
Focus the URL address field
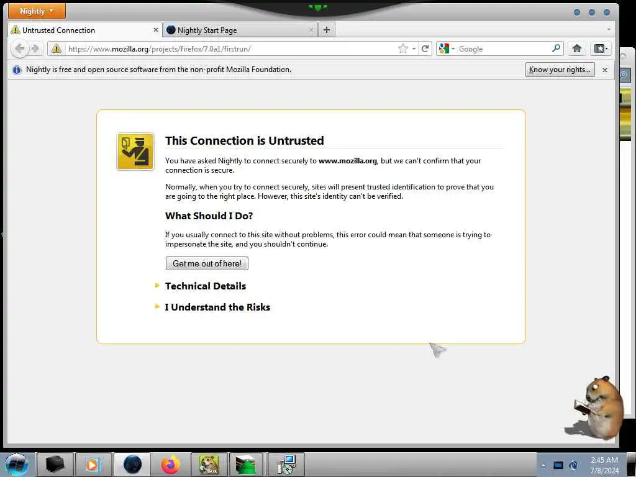pyautogui.click(x=231, y=48)
